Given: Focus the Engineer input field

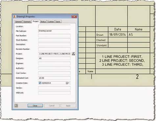Looking at the screenshot, I should tap(54, 63).
